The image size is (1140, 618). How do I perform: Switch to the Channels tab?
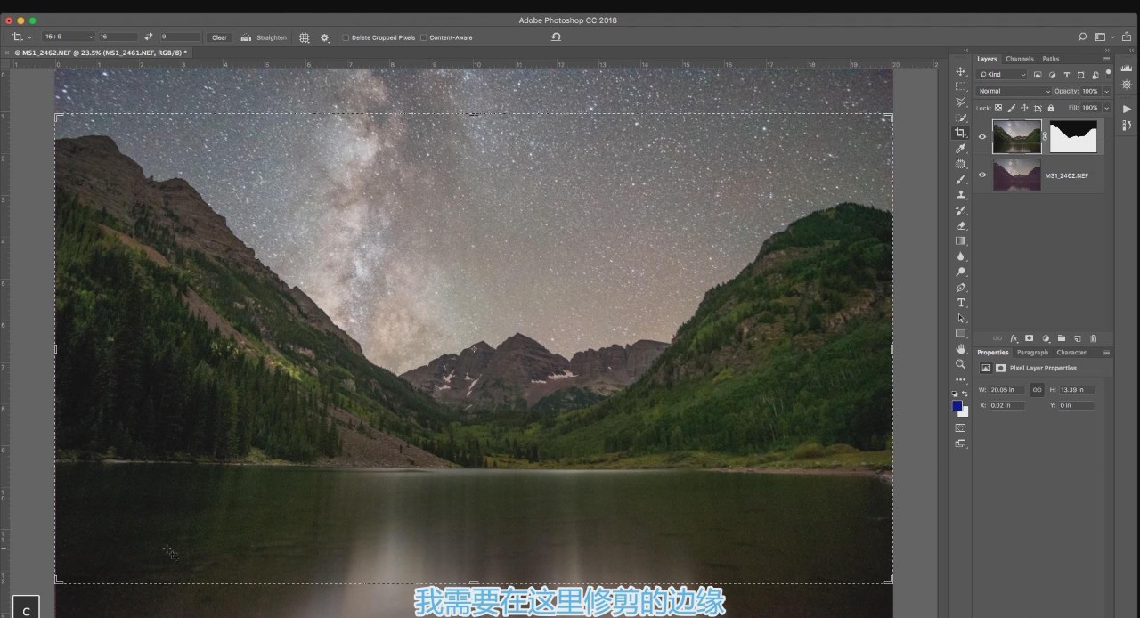(1019, 59)
